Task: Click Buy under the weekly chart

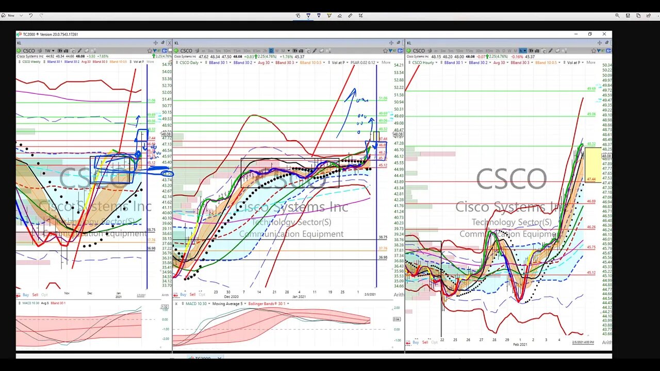Action: pyautogui.click(x=26, y=295)
